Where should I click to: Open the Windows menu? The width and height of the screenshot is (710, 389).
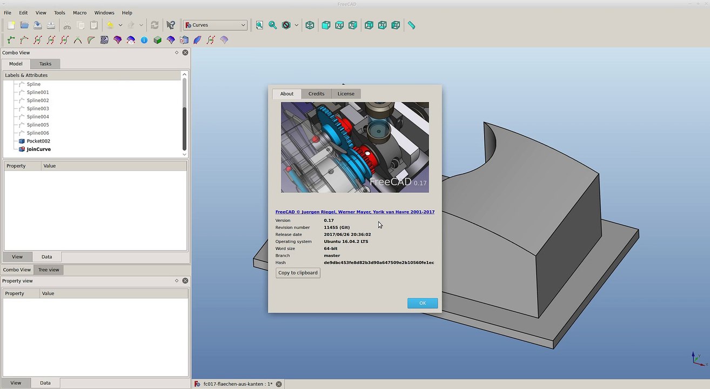(104, 12)
